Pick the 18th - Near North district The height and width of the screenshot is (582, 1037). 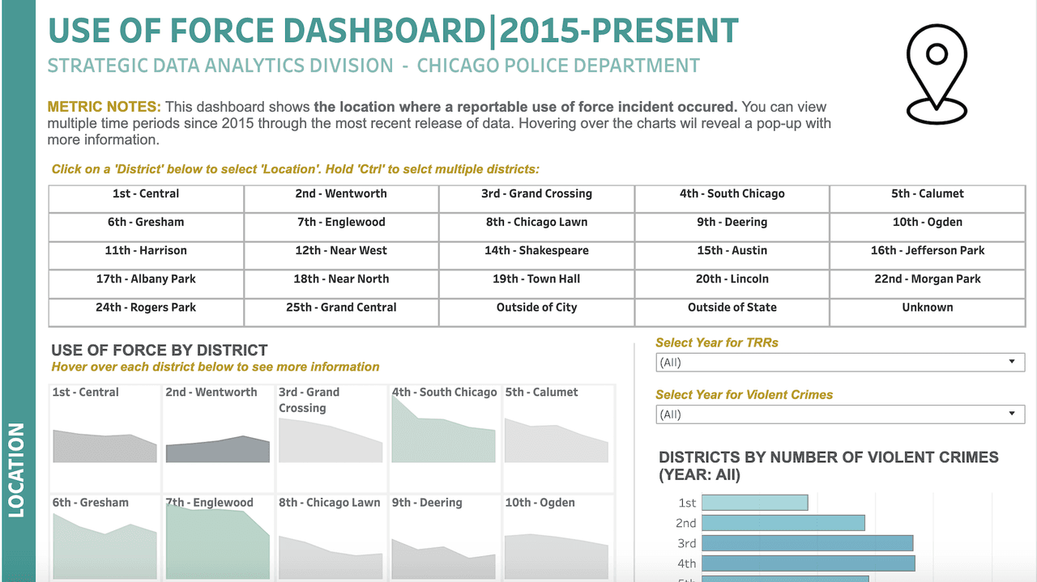[x=341, y=279]
